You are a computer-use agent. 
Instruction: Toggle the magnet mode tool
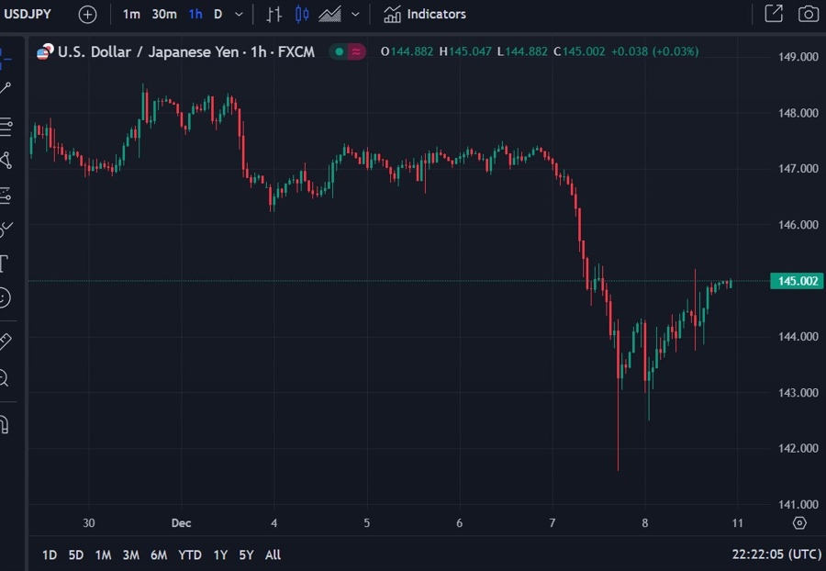(5, 424)
